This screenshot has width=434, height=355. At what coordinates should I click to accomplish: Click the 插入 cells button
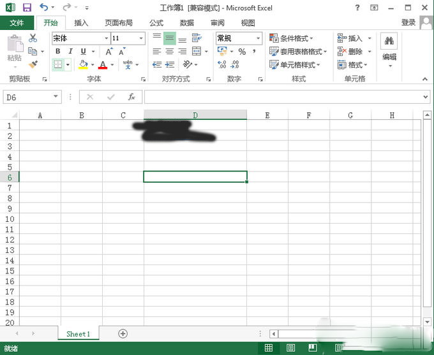[350, 38]
